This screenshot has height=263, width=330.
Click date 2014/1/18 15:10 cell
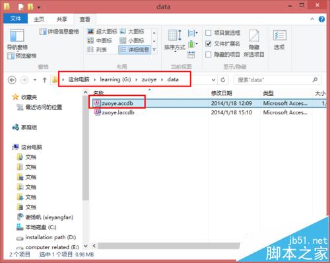click(x=232, y=112)
